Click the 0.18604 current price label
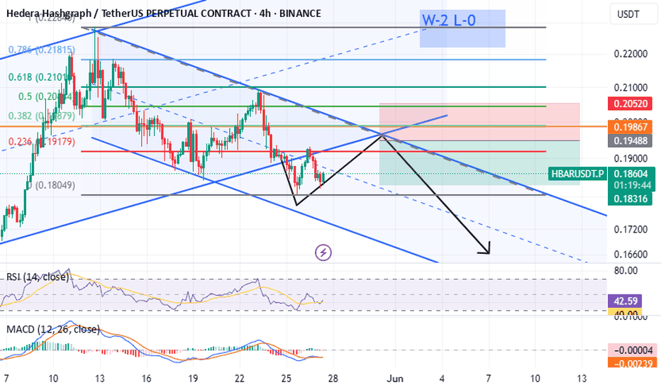 [x=631, y=173]
